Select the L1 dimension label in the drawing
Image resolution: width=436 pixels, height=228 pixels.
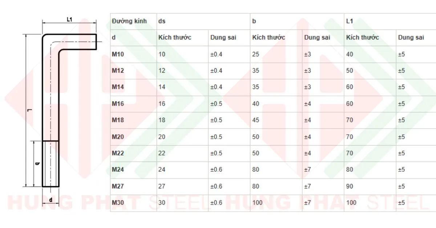click(70, 20)
